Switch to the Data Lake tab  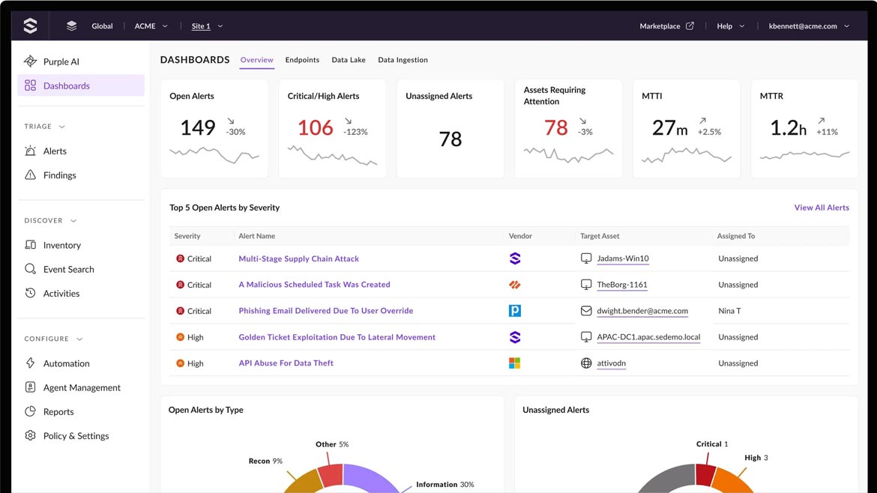coord(349,60)
